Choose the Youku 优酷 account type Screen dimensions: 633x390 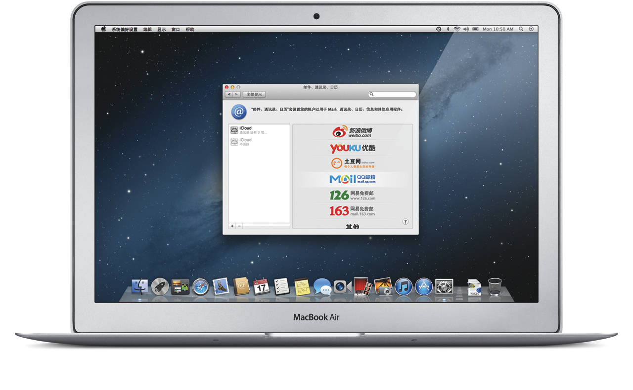[353, 148]
